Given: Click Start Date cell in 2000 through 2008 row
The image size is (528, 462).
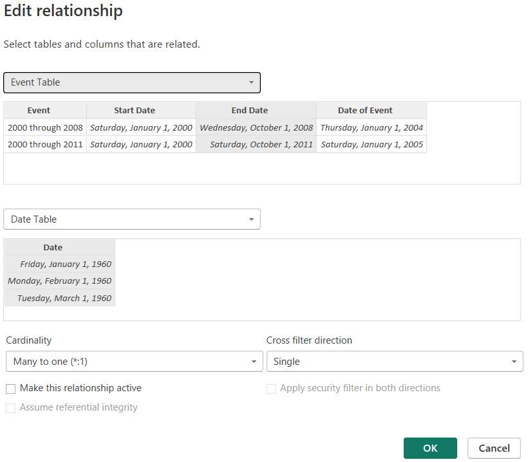Looking at the screenshot, I should pyautogui.click(x=141, y=127).
